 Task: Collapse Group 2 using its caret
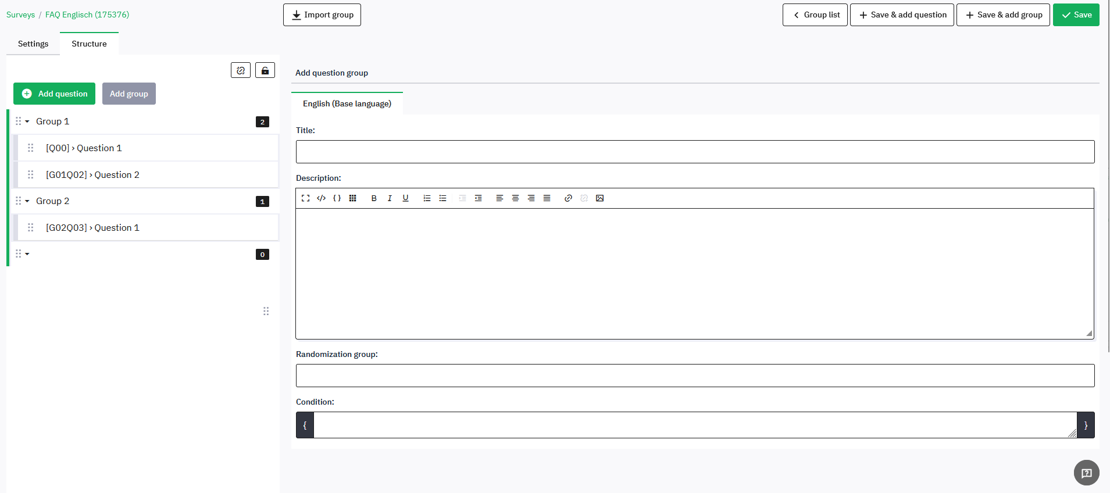pos(27,201)
